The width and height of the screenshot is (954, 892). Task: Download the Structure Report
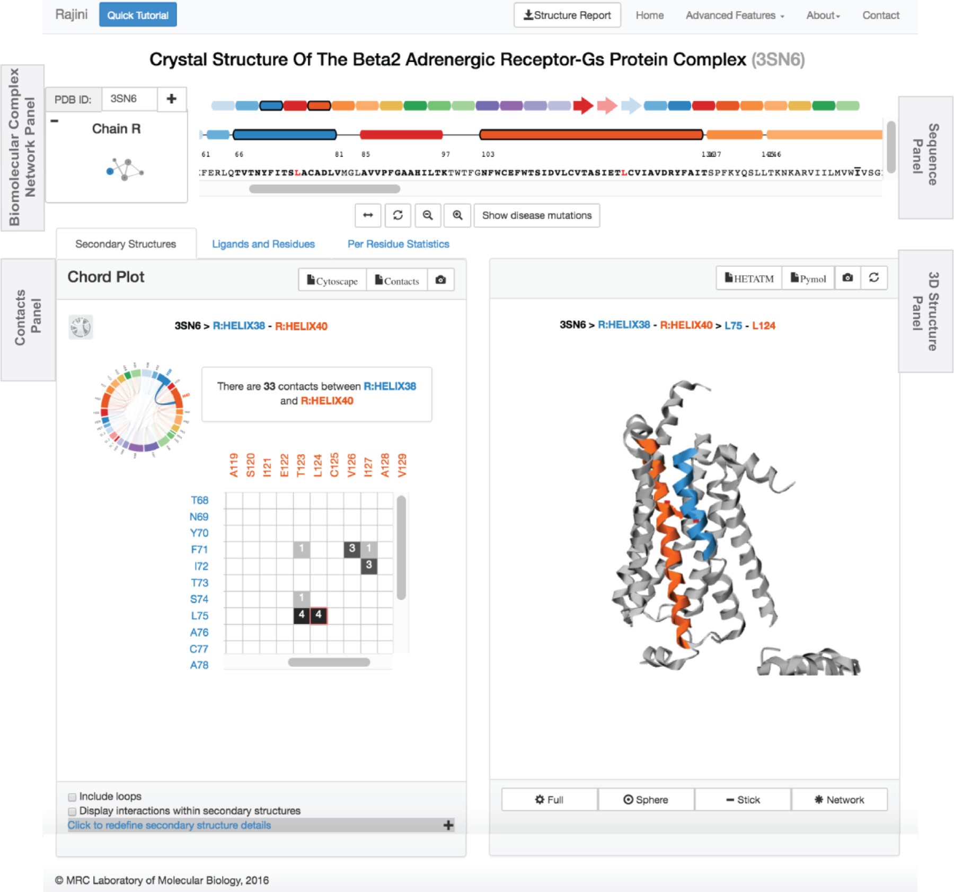pos(567,15)
